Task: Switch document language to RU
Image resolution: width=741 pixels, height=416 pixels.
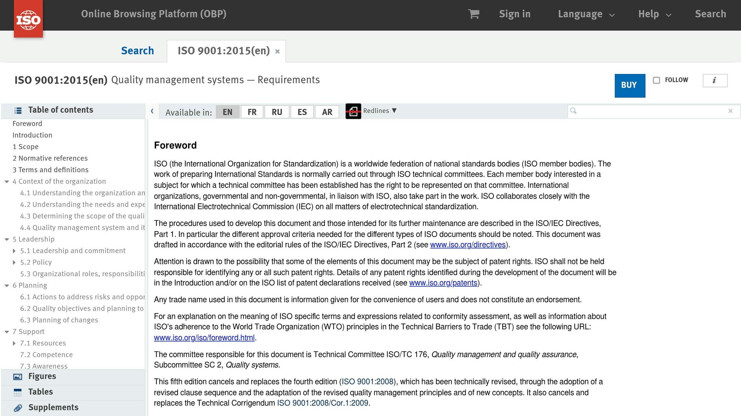Action: [x=277, y=112]
